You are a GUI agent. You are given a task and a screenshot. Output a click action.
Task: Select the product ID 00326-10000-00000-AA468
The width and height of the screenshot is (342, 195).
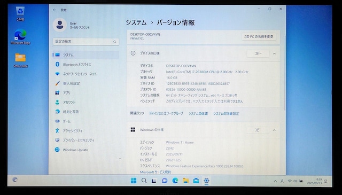tap(186, 89)
